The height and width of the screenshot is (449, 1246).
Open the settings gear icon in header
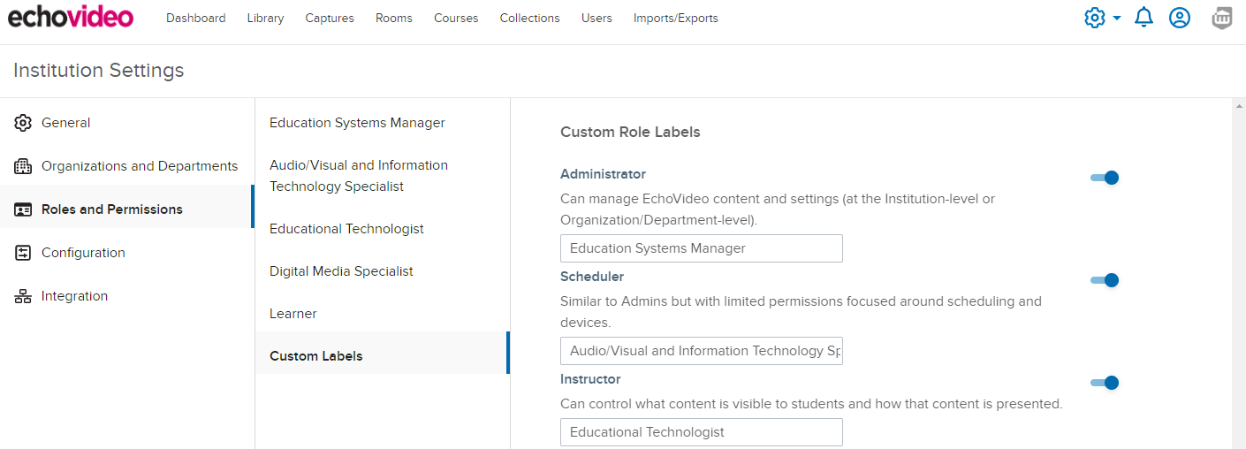coord(1095,18)
